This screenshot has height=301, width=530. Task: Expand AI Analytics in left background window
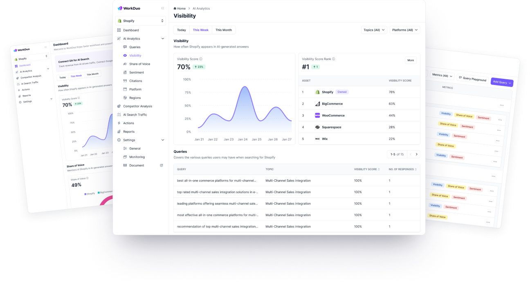pyautogui.click(x=48, y=69)
